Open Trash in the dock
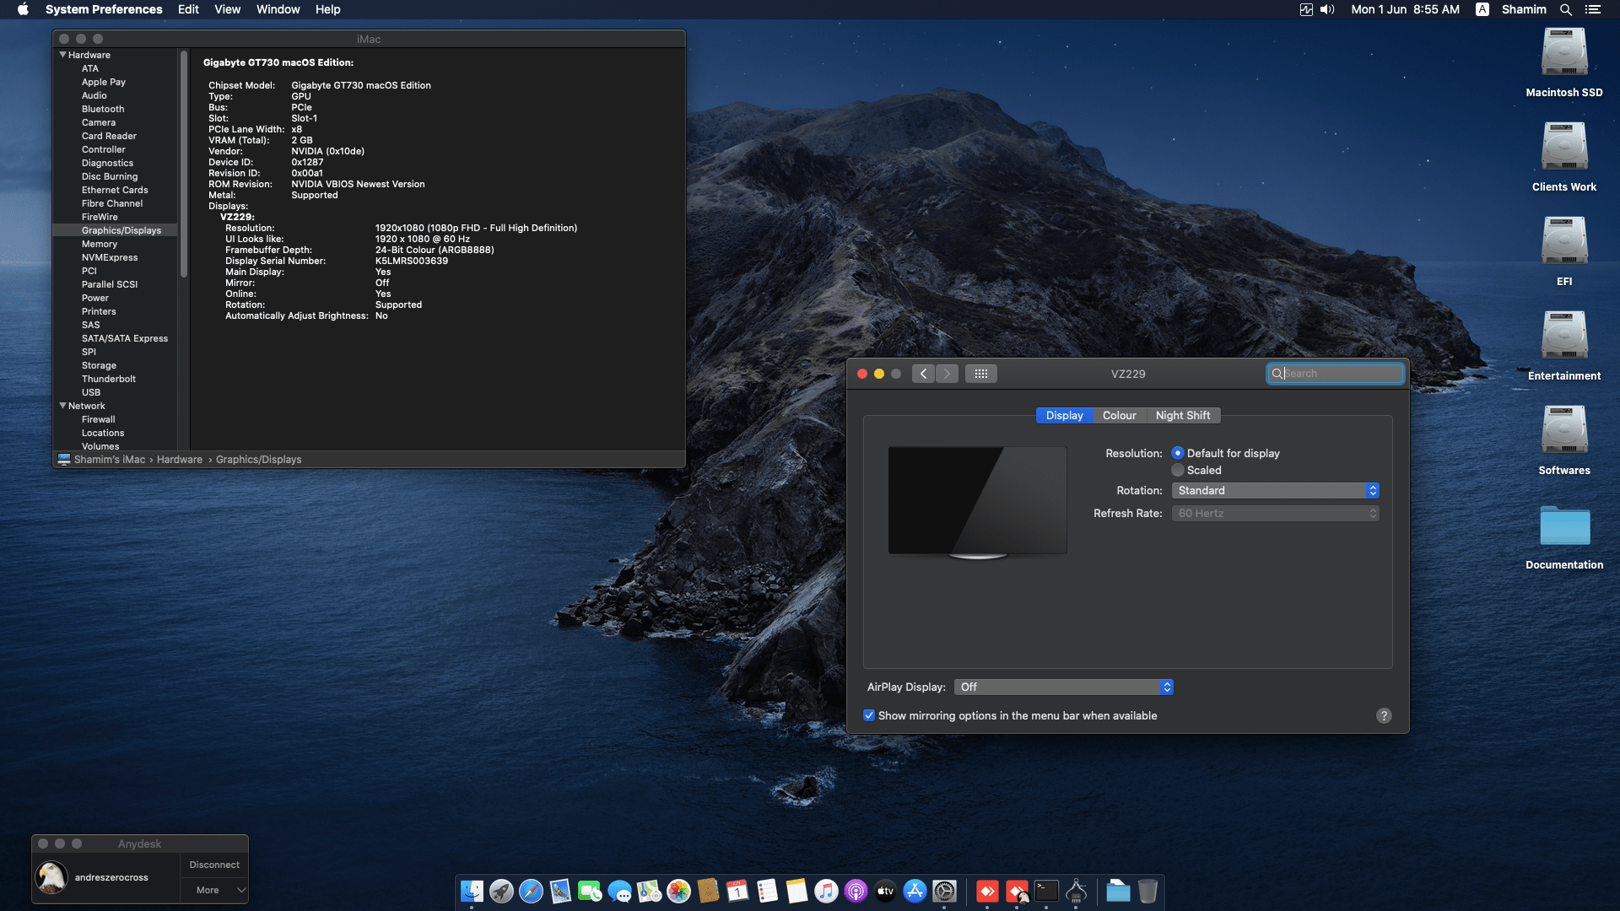This screenshot has width=1620, height=911. 1147,891
